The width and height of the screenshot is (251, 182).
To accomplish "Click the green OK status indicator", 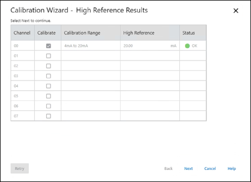I will (x=187, y=46).
